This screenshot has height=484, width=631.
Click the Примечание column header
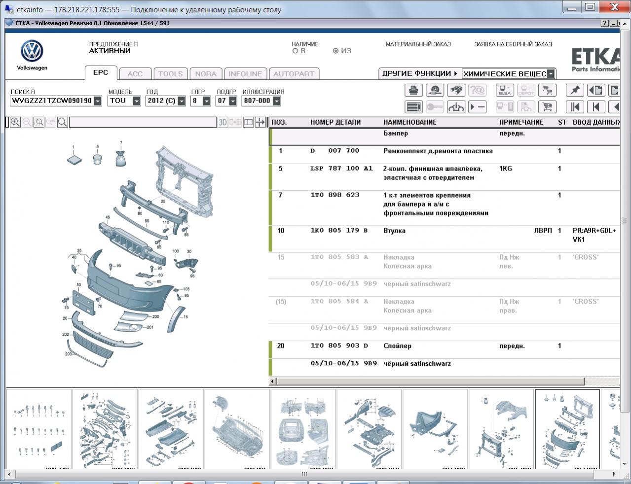click(521, 122)
